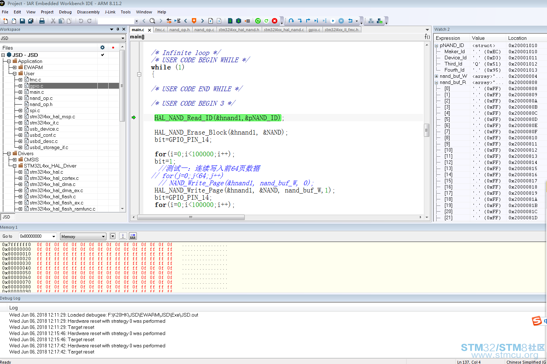Click the function list f() icon

[x=427, y=37]
